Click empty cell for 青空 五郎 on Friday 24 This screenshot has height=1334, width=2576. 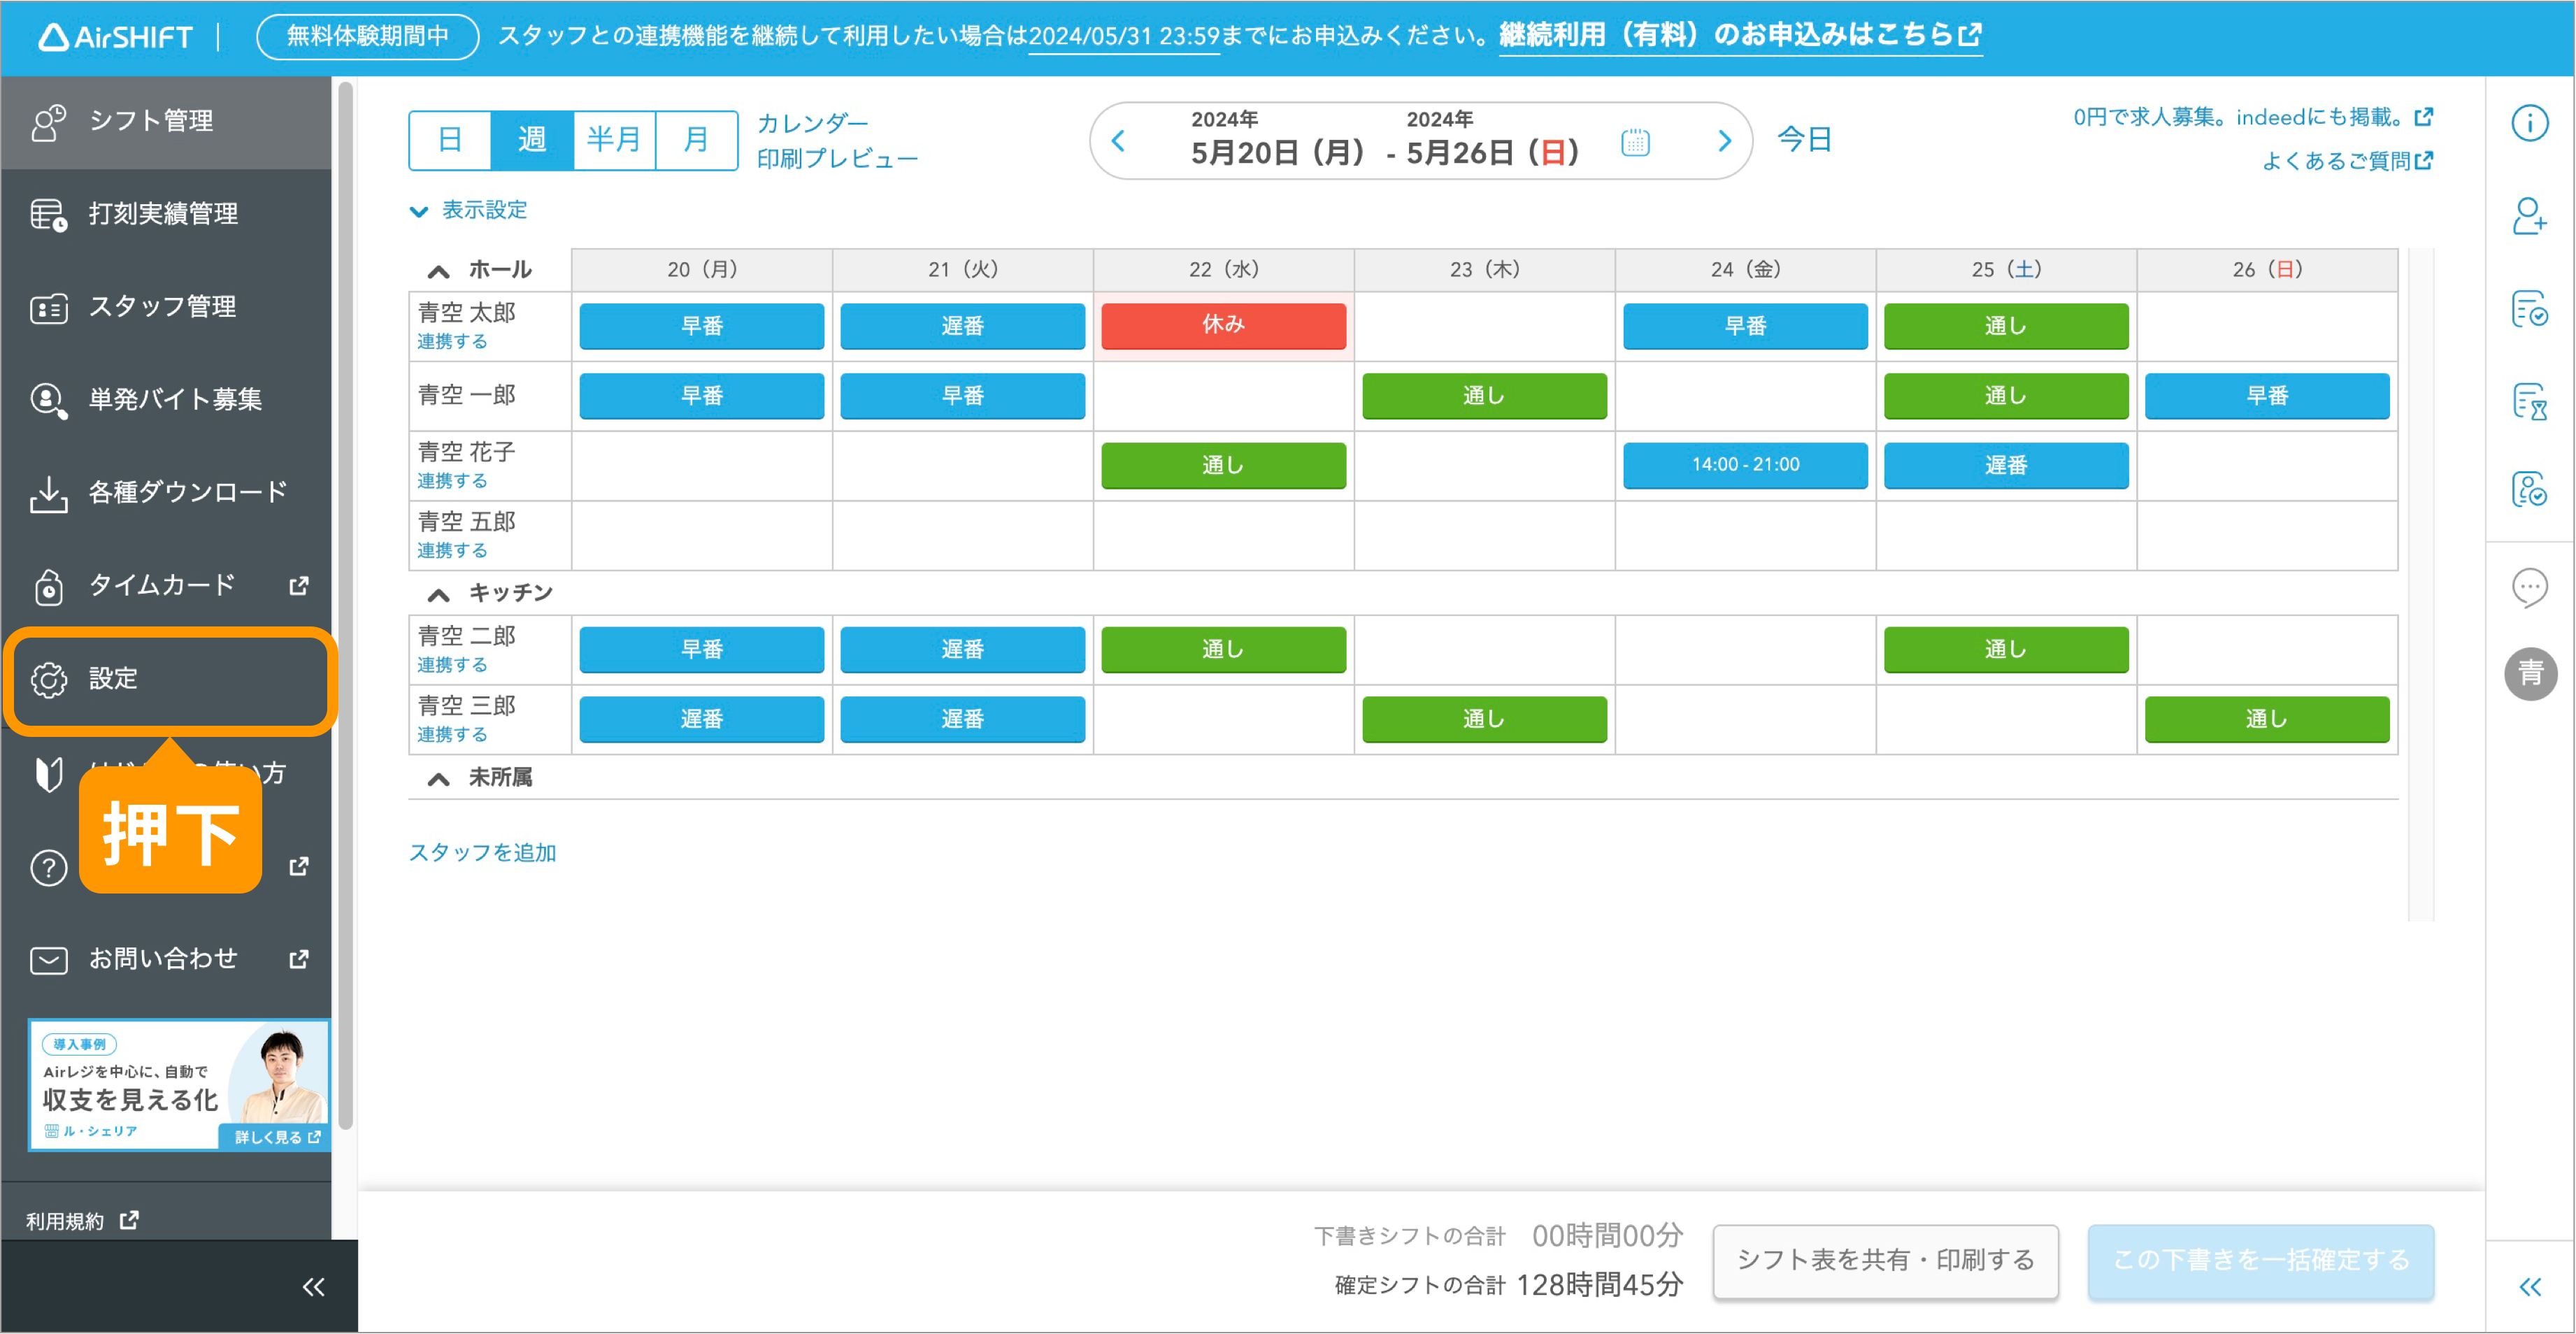(1745, 536)
